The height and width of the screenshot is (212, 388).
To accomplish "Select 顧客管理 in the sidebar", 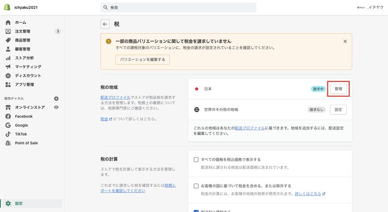I will pyautogui.click(x=22, y=49).
